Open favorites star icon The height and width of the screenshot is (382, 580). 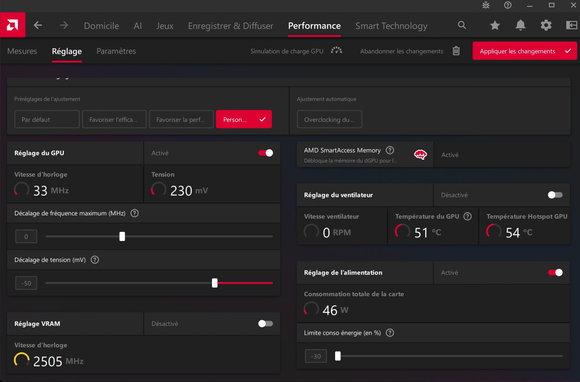coord(495,25)
